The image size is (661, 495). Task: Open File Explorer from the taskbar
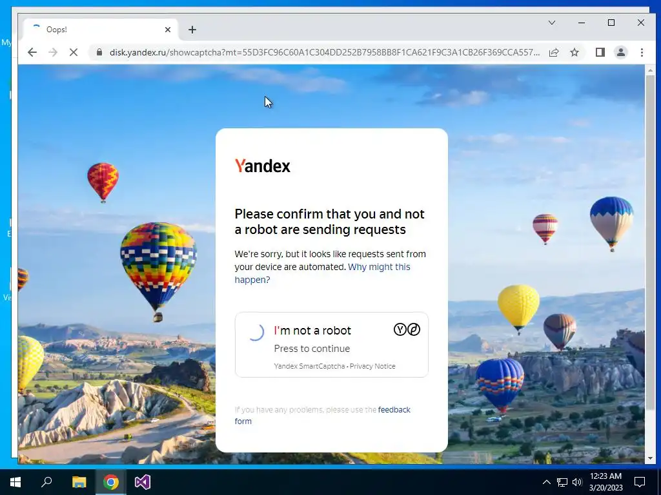point(79,482)
